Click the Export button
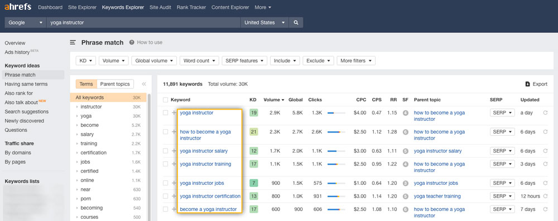The height and width of the screenshot is (221, 558). click(536, 84)
